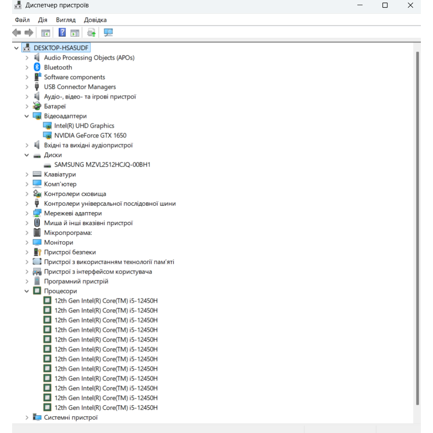Open the Файл menu

pyautogui.click(x=22, y=20)
